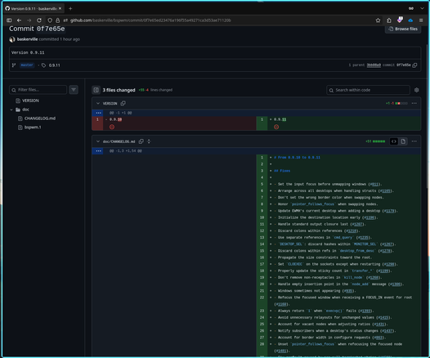Image resolution: width=430 pixels, height=358 pixels.
Task: Open issue #935 link in changelog
Action: pyautogui.click(x=348, y=291)
